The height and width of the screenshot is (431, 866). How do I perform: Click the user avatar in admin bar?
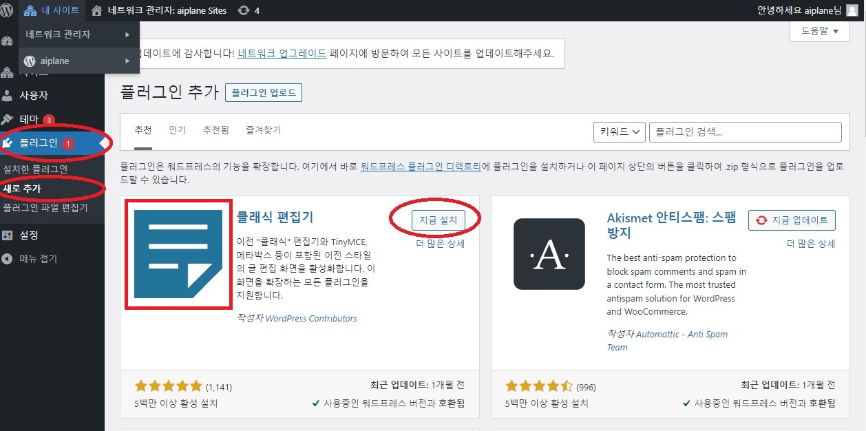point(852,10)
